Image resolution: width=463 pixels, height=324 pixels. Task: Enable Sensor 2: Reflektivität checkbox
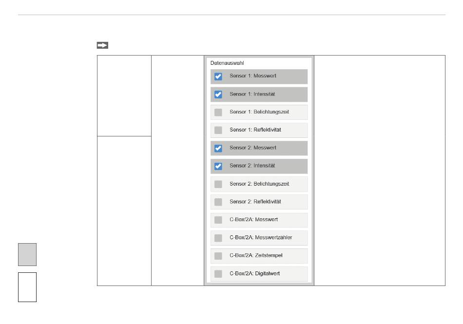pos(218,202)
